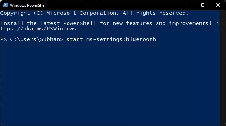Click the word "Copyright" in the console
This screenshot has height=126, width=226.
coord(15,13)
